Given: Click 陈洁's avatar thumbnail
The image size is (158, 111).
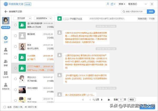Looking at the screenshot, I should (22, 46).
